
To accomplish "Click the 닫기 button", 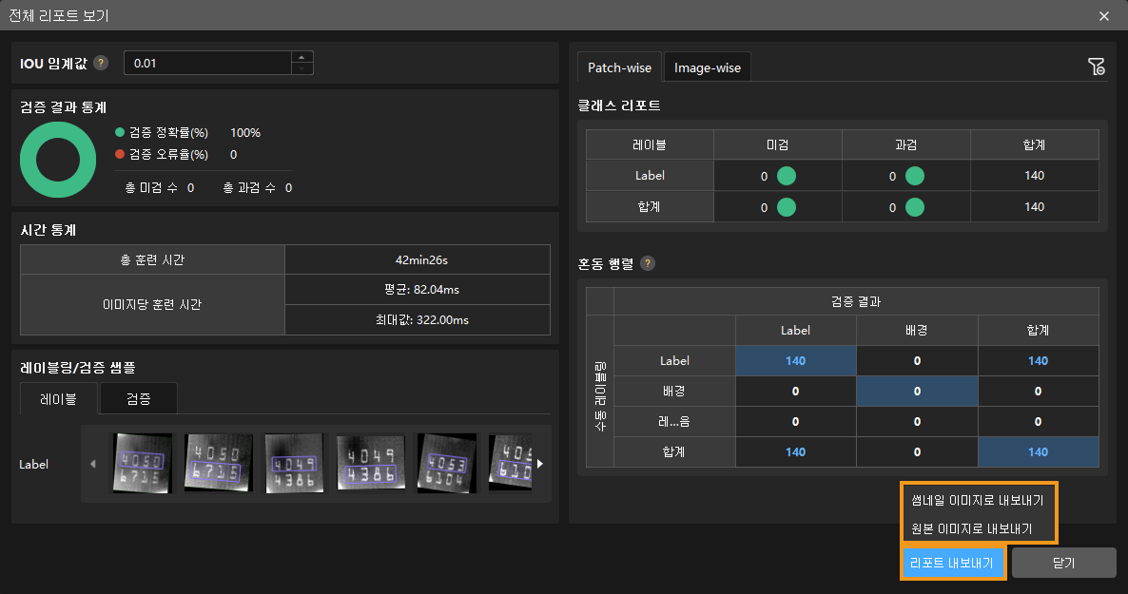I will 1063,563.
